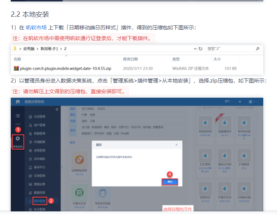Select the plugin-com.fr.plugin.mobile.widget.date-10.4.55.zip file

(65, 68)
